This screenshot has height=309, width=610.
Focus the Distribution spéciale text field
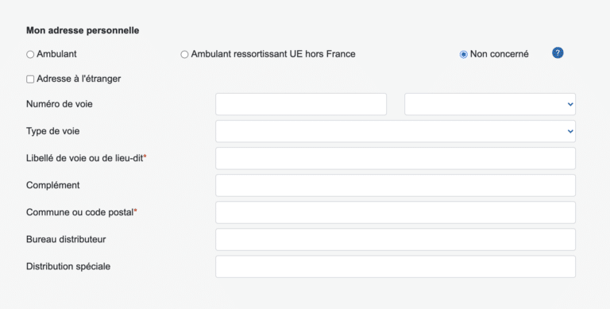coord(396,267)
